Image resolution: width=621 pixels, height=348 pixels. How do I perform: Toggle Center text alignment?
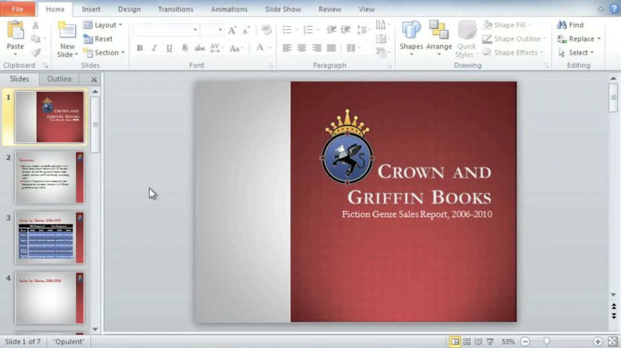[x=302, y=48]
